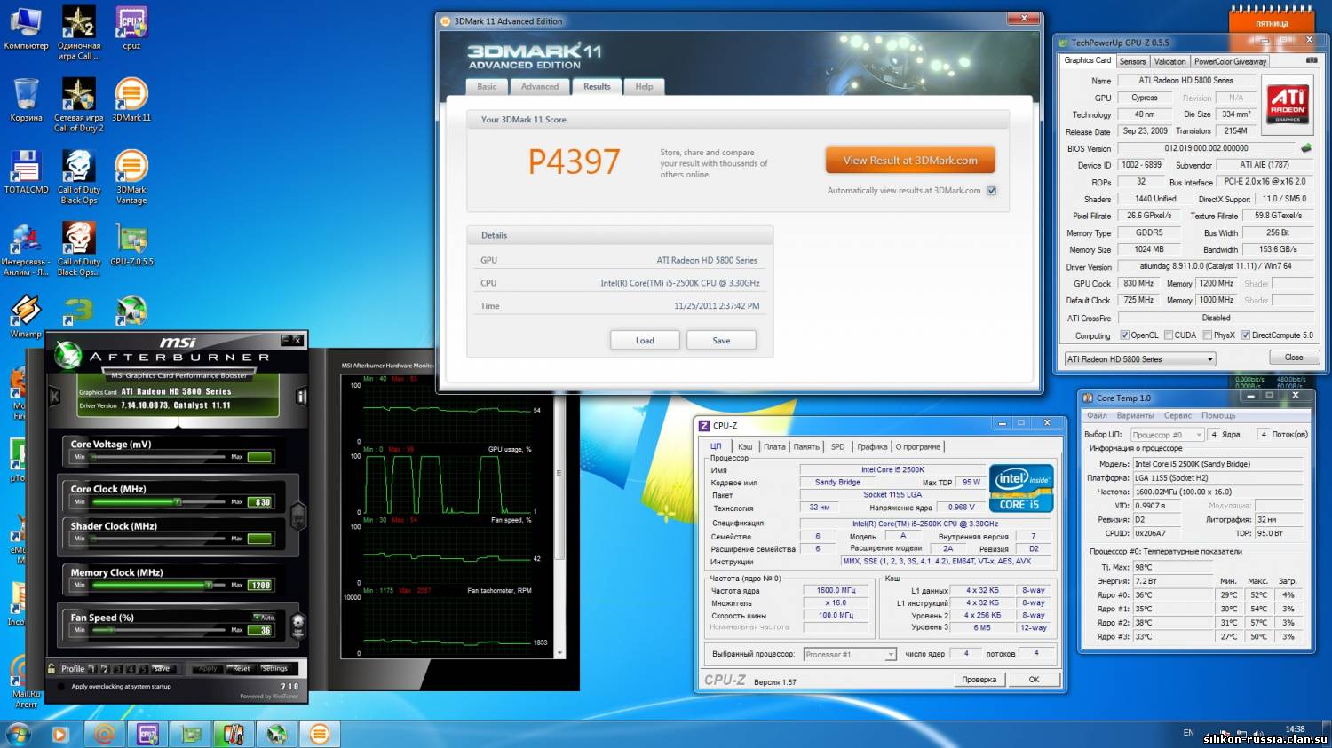Open the Sensors tab in GPU-Z

pos(1132,61)
